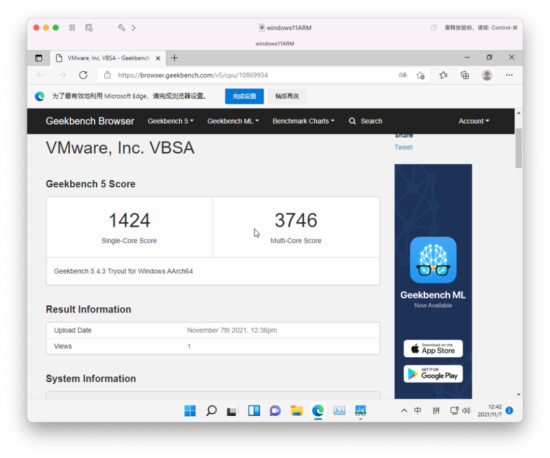
Task: Select the VMware, Inc. VBSA tab
Action: click(x=108, y=58)
